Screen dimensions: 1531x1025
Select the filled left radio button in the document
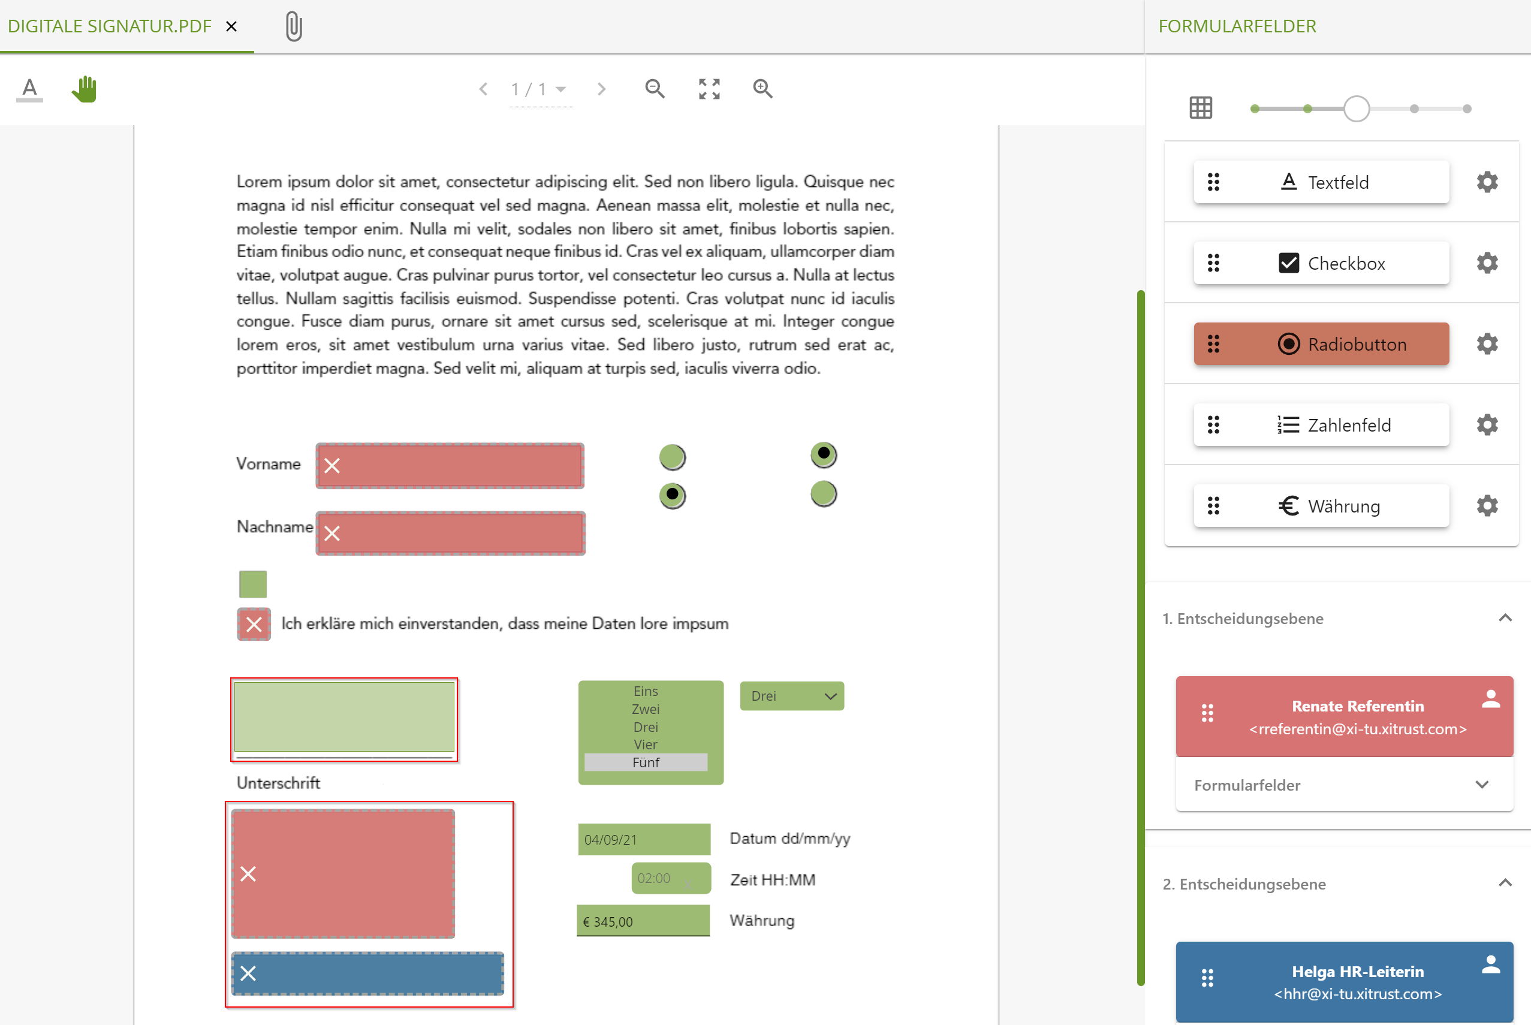point(673,495)
